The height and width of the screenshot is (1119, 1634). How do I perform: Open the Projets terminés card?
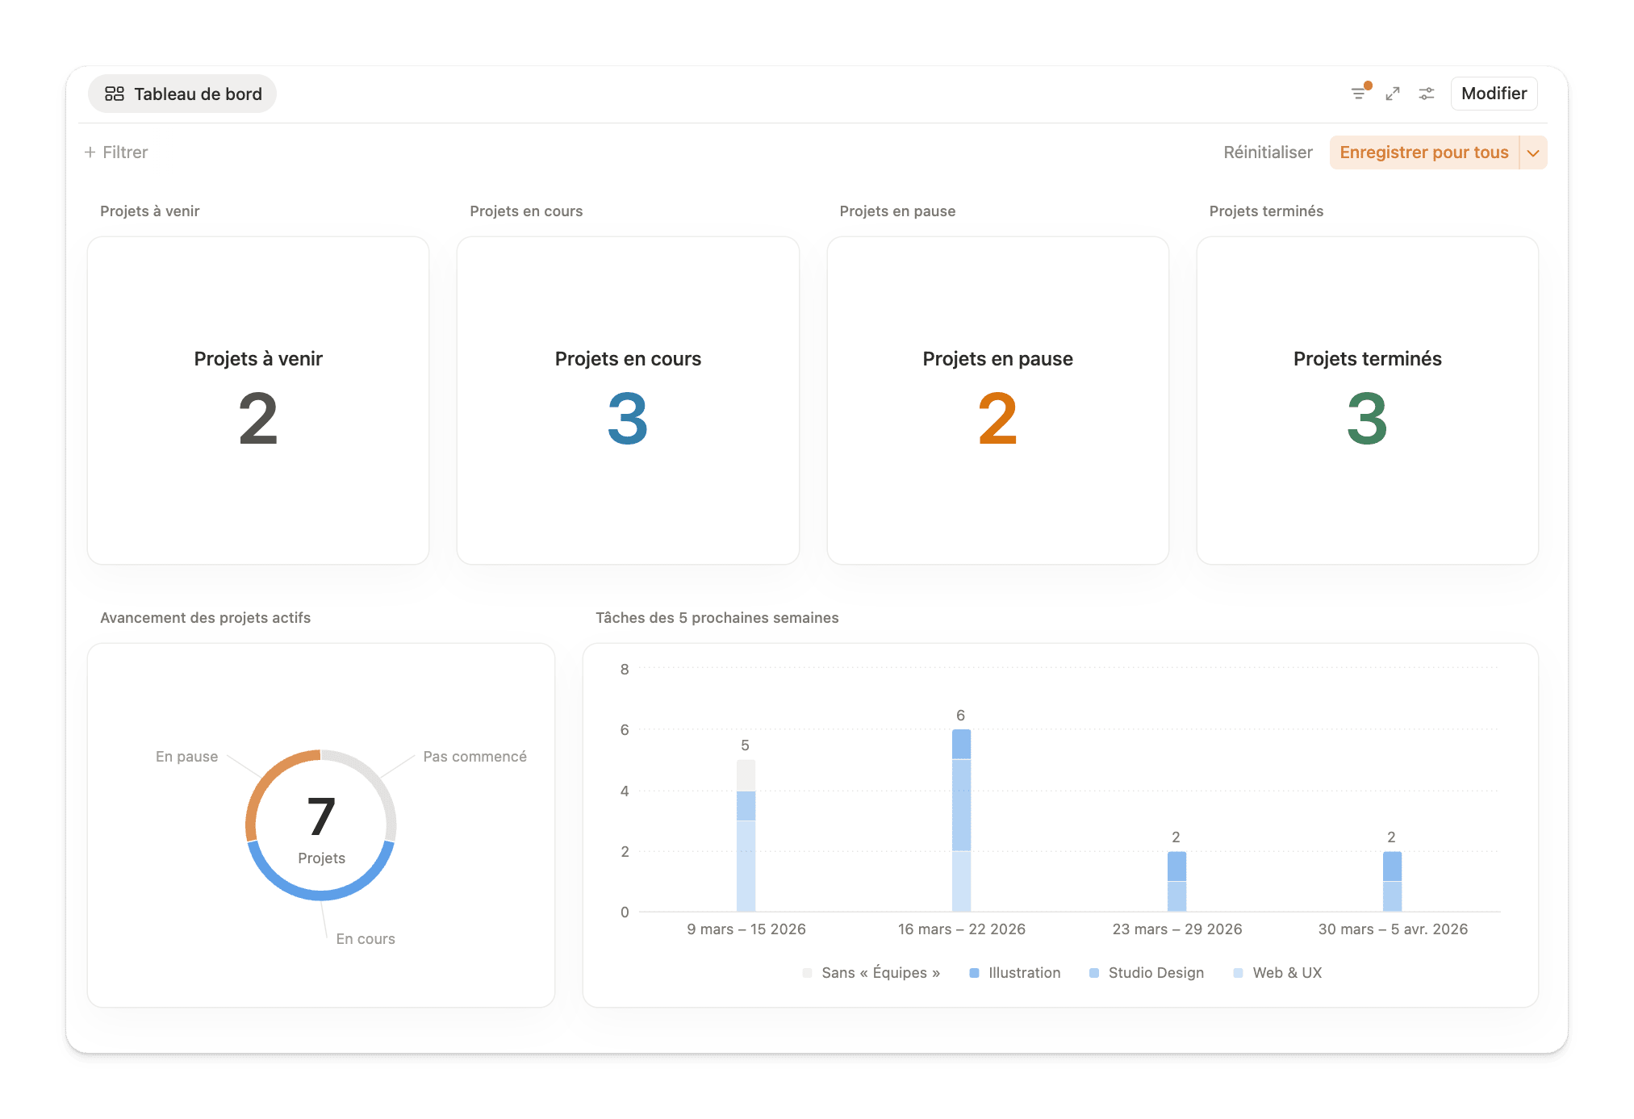click(1367, 400)
